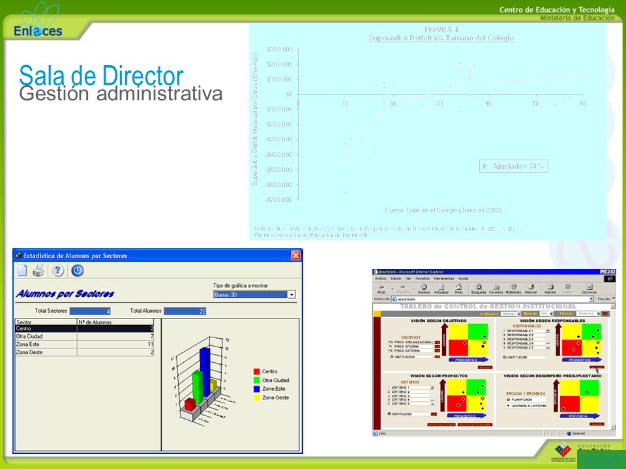The width and height of the screenshot is (626, 469).
Task: Click the Conversar toolbar icon in IE
Action: tap(589, 289)
